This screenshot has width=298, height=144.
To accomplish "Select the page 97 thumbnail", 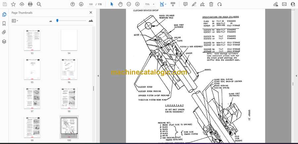I will [32, 98].
